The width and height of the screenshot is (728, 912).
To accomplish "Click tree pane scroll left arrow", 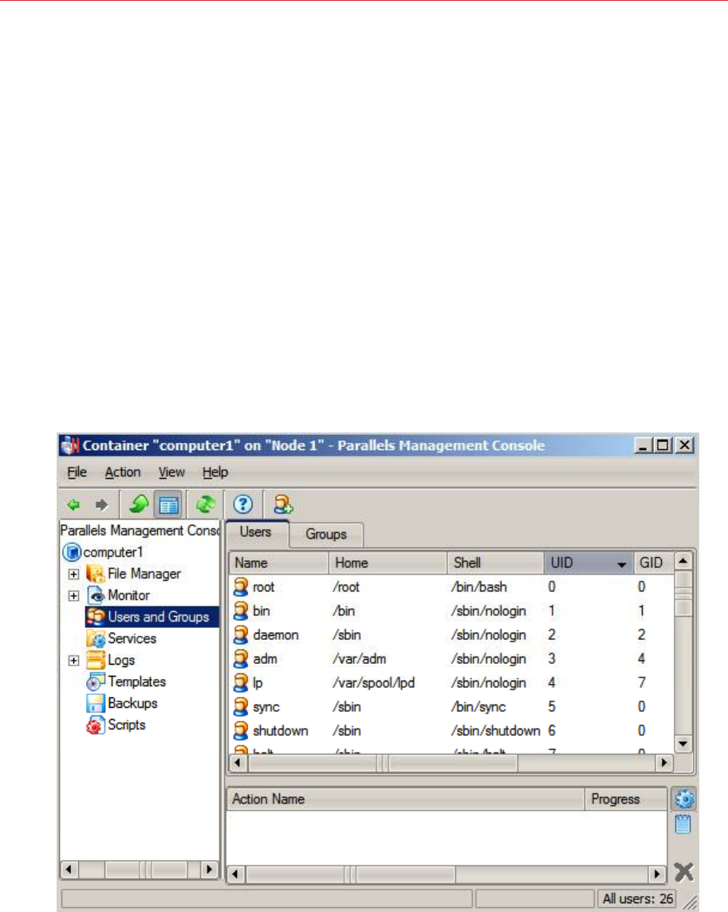I will [69, 871].
